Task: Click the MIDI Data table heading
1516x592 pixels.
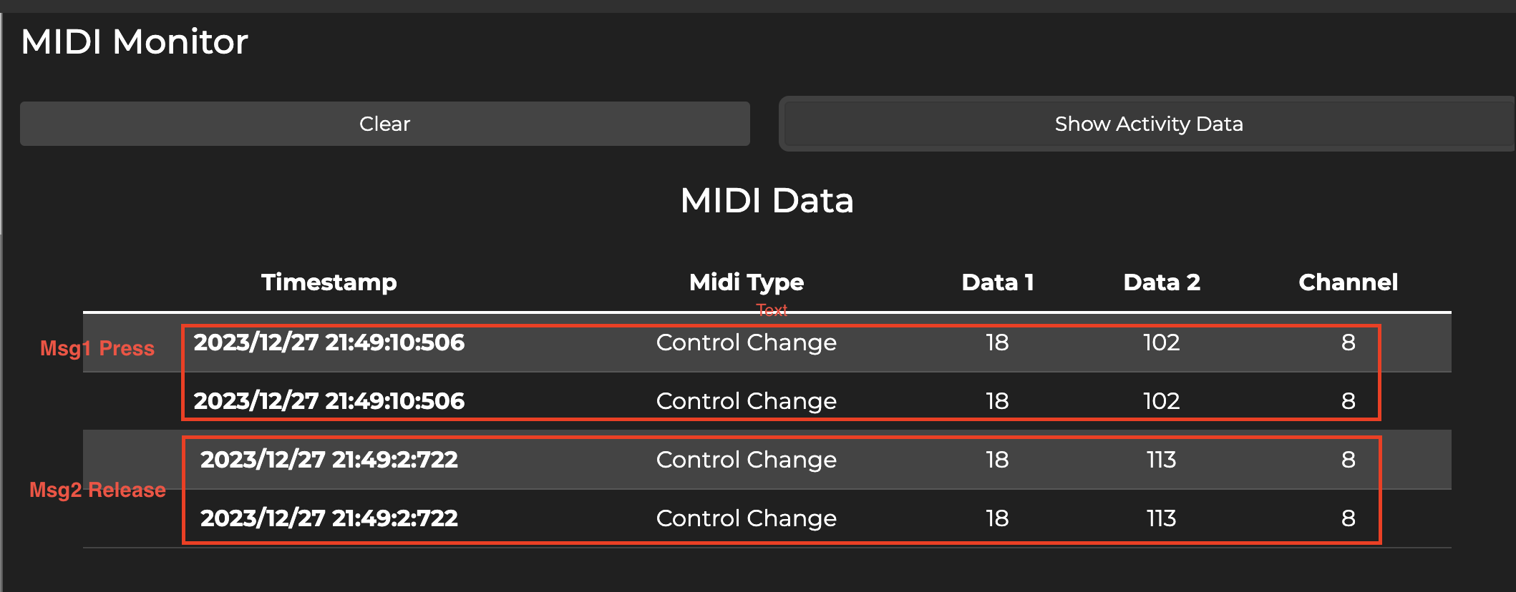Action: 767,200
